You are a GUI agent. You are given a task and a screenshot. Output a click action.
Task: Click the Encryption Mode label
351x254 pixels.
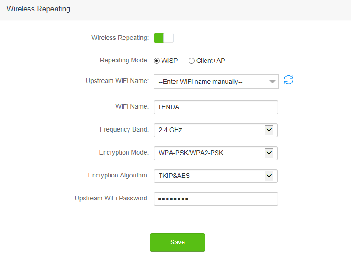tap(123, 153)
